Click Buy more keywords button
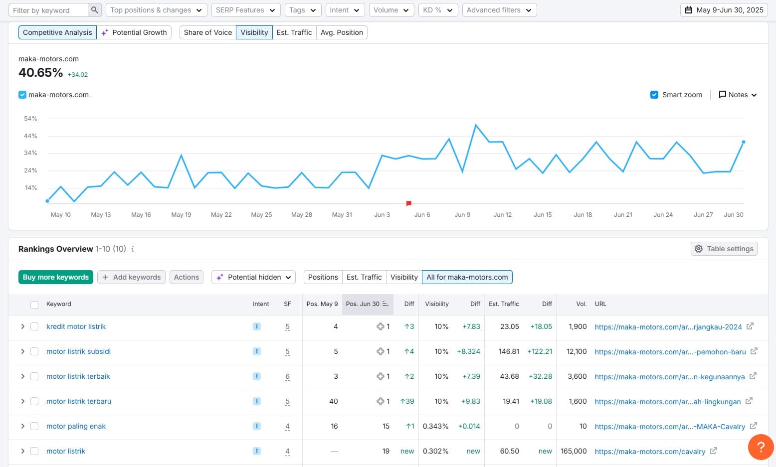The width and height of the screenshot is (776, 467). pos(56,277)
